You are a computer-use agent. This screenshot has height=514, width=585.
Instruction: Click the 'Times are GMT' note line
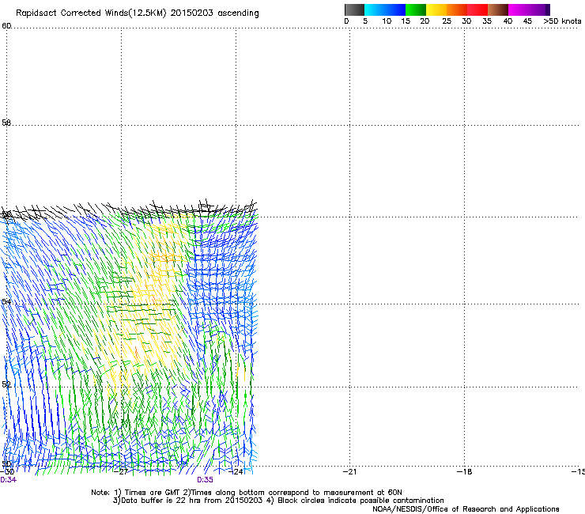pos(247,493)
